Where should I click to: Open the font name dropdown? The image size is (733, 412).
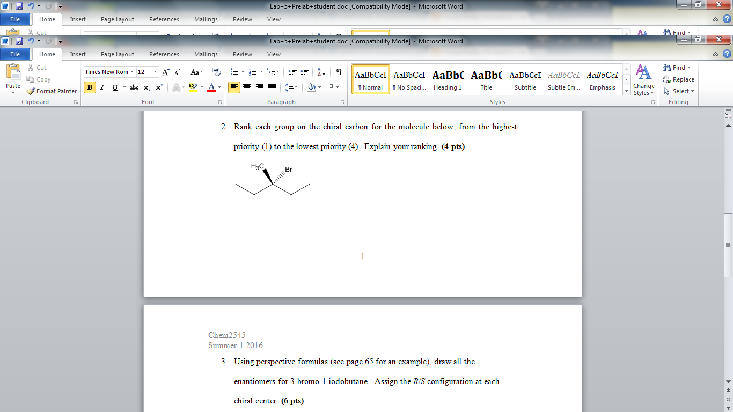tap(133, 71)
